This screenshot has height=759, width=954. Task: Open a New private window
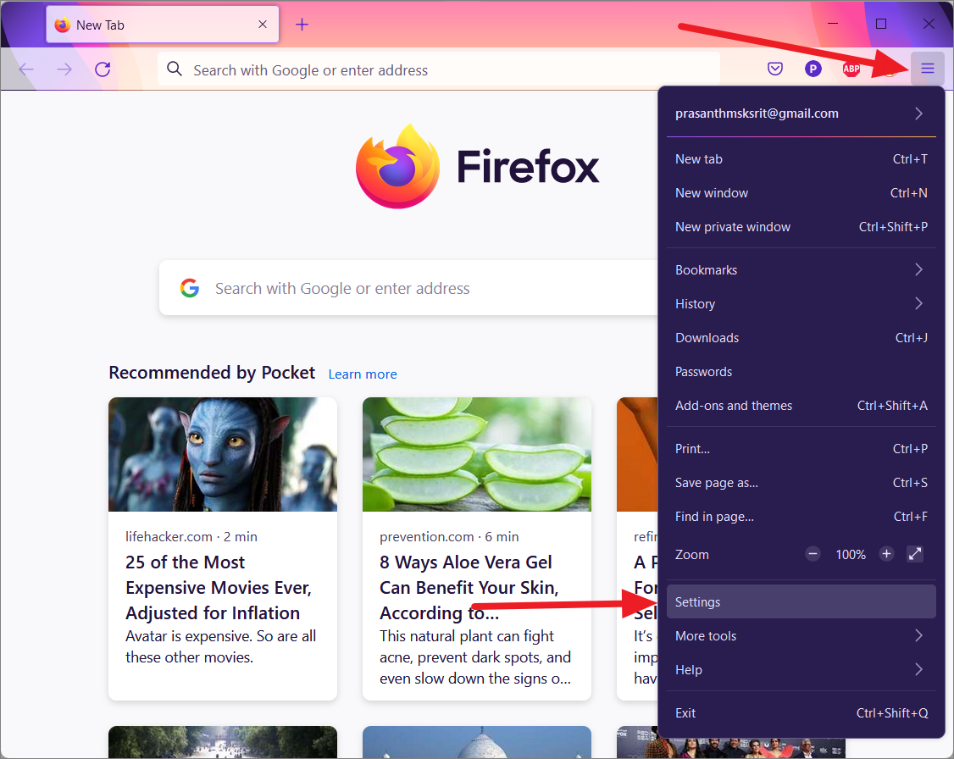(801, 228)
